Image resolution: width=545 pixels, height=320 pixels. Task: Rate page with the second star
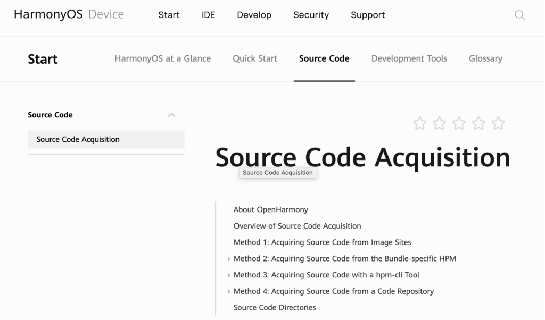pos(439,123)
